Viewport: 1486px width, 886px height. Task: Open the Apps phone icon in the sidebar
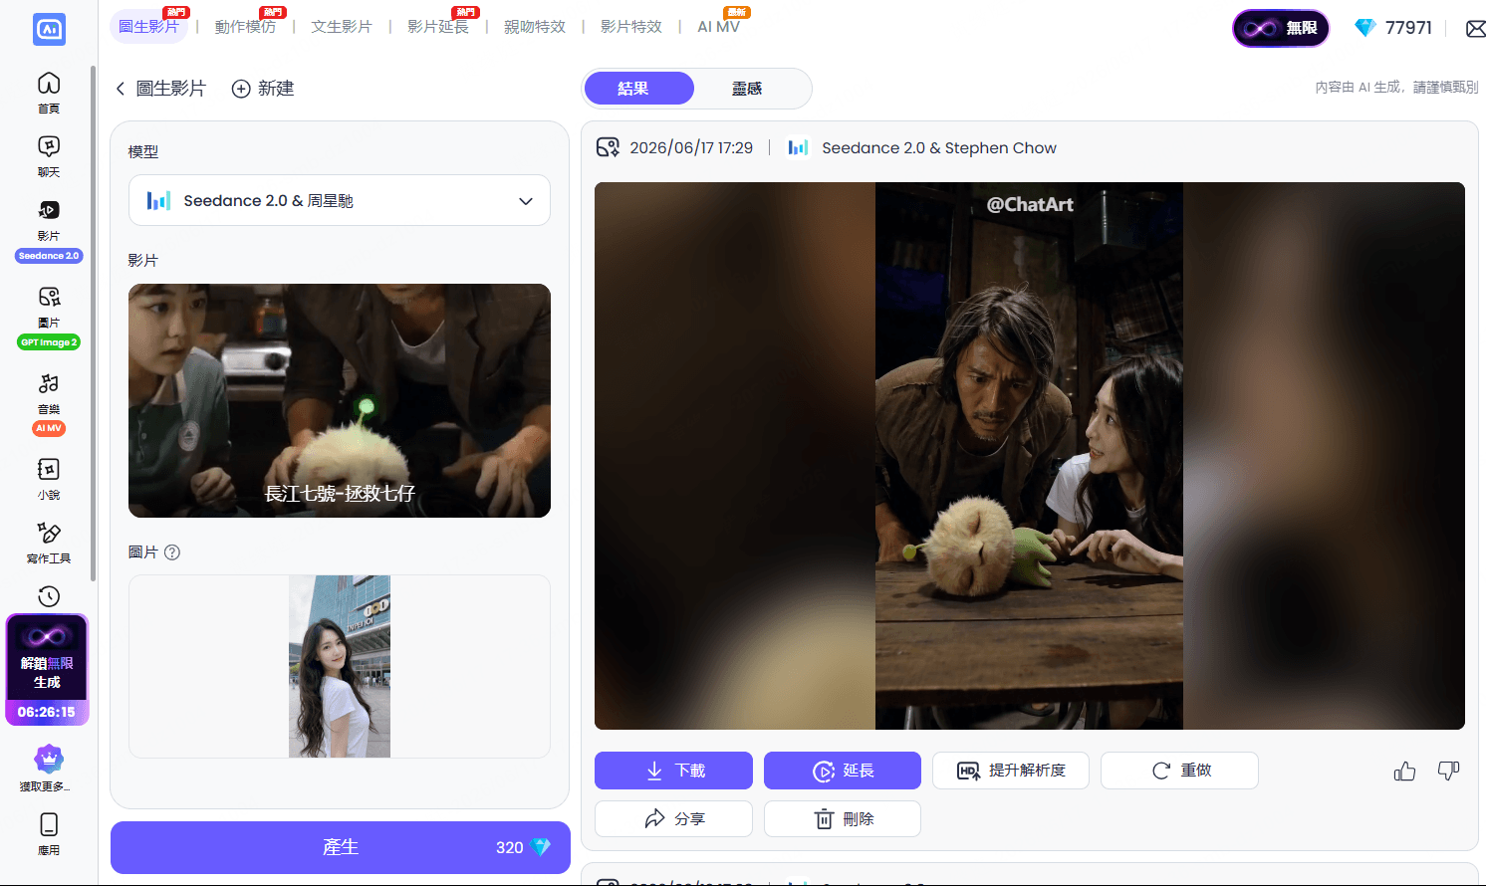pos(49,833)
